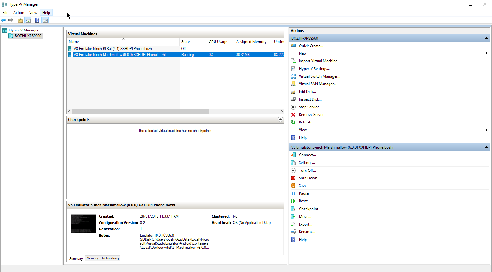
Task: Click the horizontal scrollbar in Virtual Machines list
Action: 141,112
